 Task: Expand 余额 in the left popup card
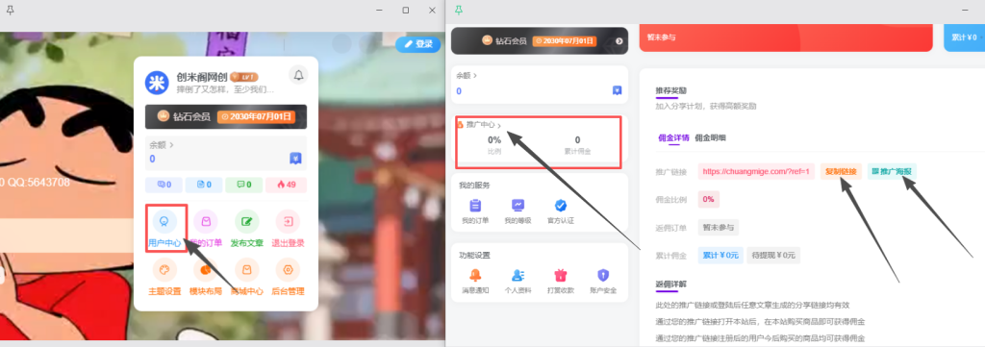(162, 145)
